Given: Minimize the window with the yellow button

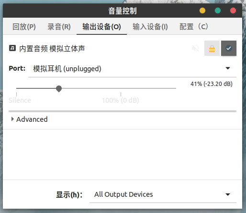Looking at the screenshot, I should pos(202,11).
